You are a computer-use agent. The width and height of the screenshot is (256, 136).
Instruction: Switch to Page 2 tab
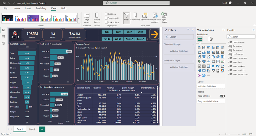click(32, 129)
